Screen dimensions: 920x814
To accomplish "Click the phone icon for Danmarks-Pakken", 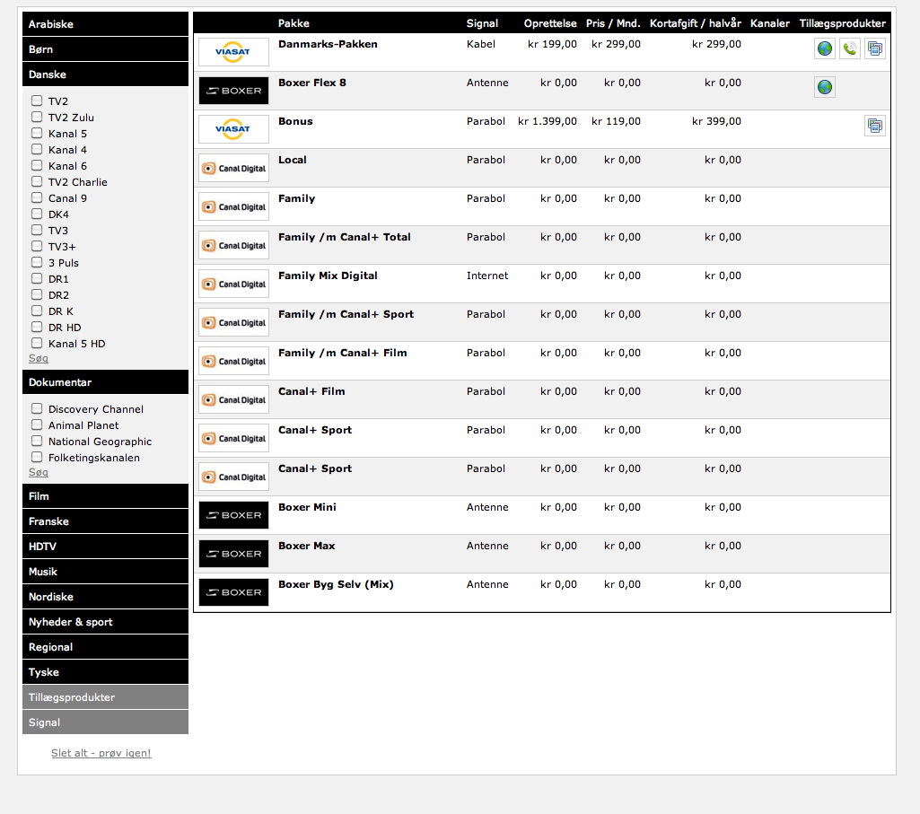I will point(849,49).
